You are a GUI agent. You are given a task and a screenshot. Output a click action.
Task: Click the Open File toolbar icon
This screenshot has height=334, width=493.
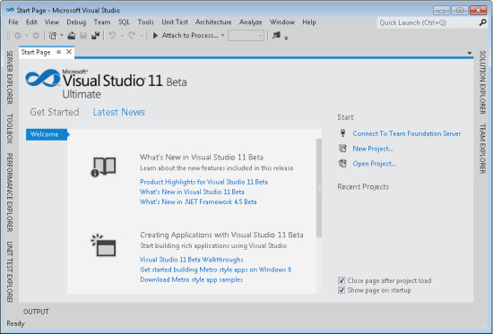tap(72, 36)
